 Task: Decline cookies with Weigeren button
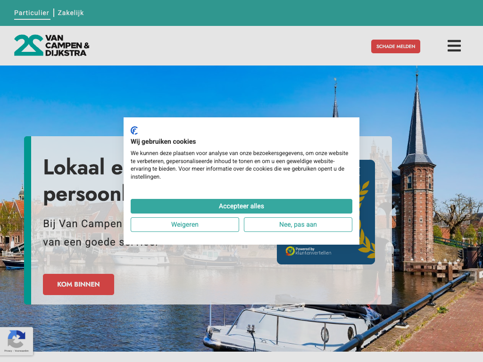185,224
